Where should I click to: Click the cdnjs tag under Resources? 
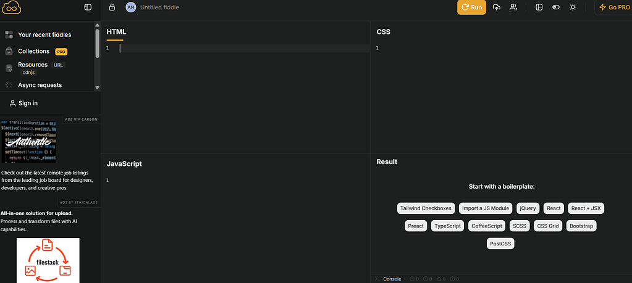point(29,73)
